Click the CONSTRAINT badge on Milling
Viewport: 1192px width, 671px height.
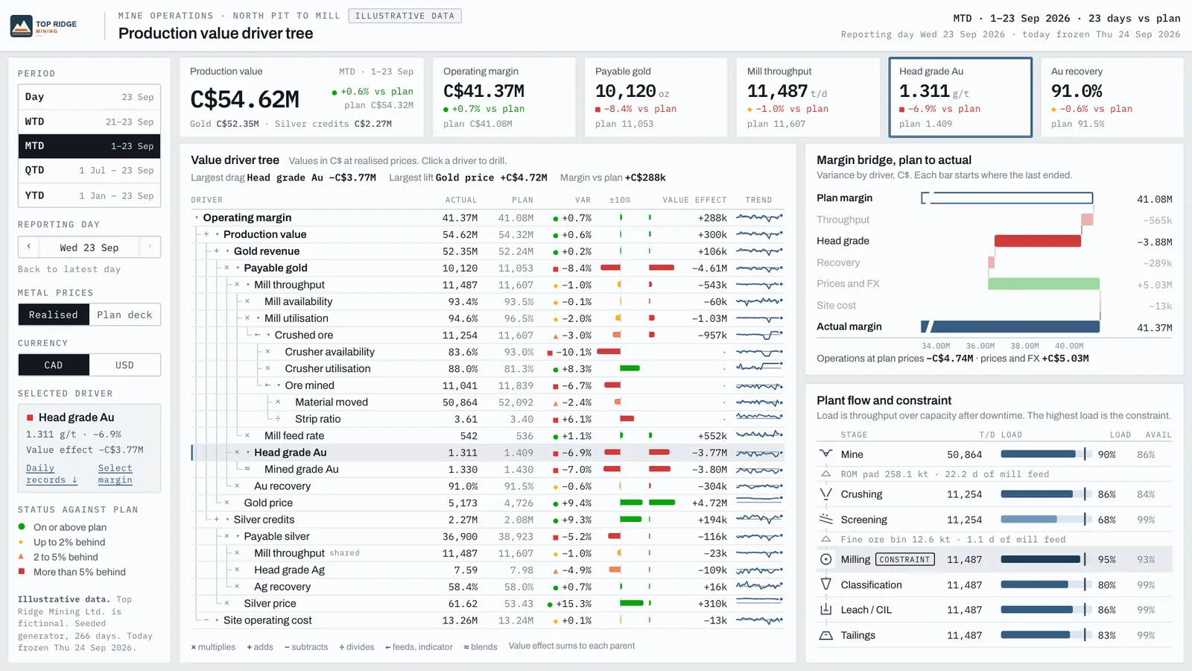[x=905, y=559]
